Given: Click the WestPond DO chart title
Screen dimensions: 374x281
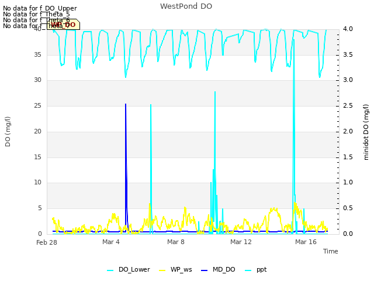Looking at the screenshot, I should [x=186, y=6].
